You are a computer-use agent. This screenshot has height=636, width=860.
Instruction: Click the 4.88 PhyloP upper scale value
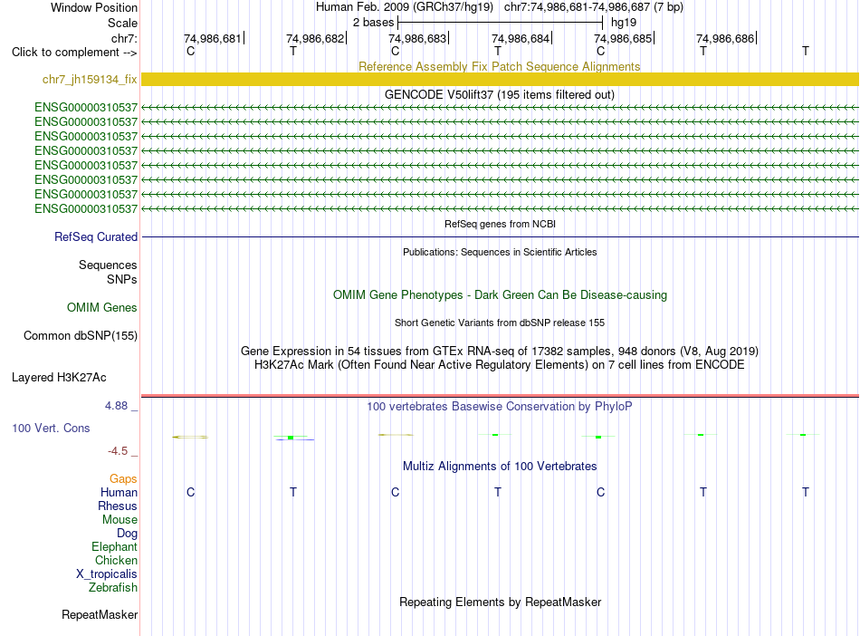tap(116, 406)
